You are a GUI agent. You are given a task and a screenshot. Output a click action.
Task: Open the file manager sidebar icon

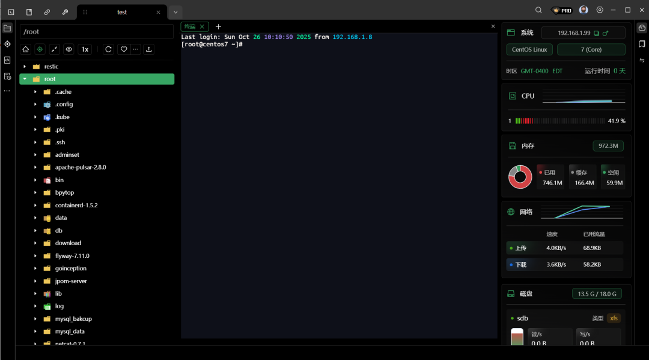[7, 28]
